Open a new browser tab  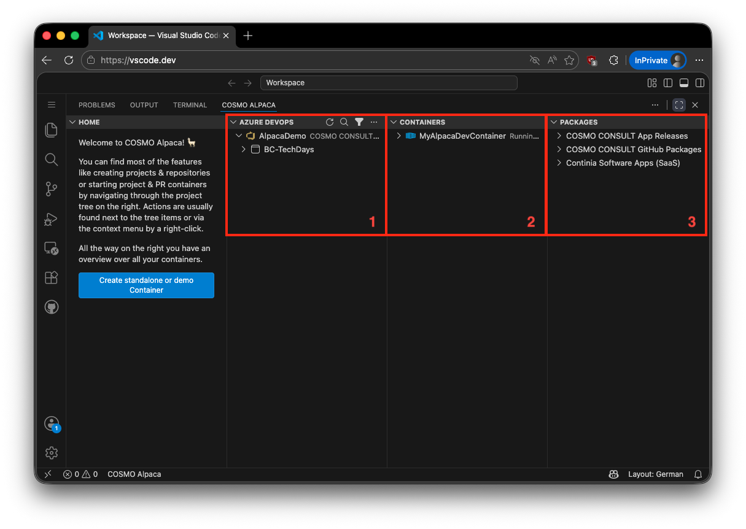(x=247, y=36)
